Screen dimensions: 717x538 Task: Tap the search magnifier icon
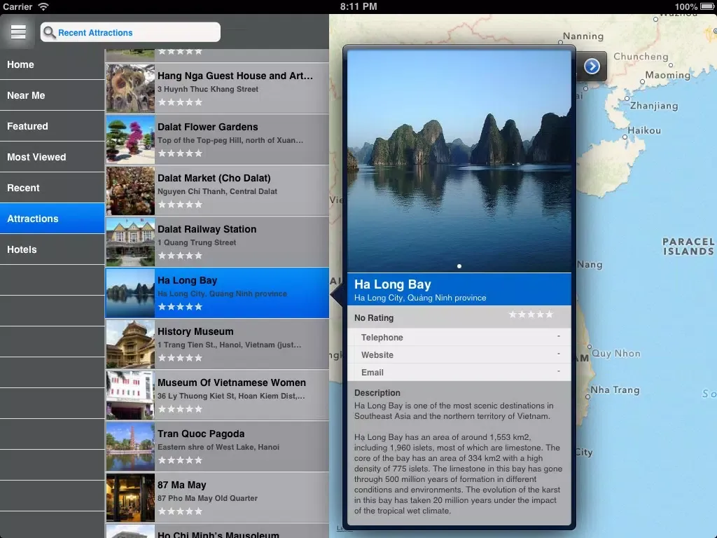coord(49,32)
